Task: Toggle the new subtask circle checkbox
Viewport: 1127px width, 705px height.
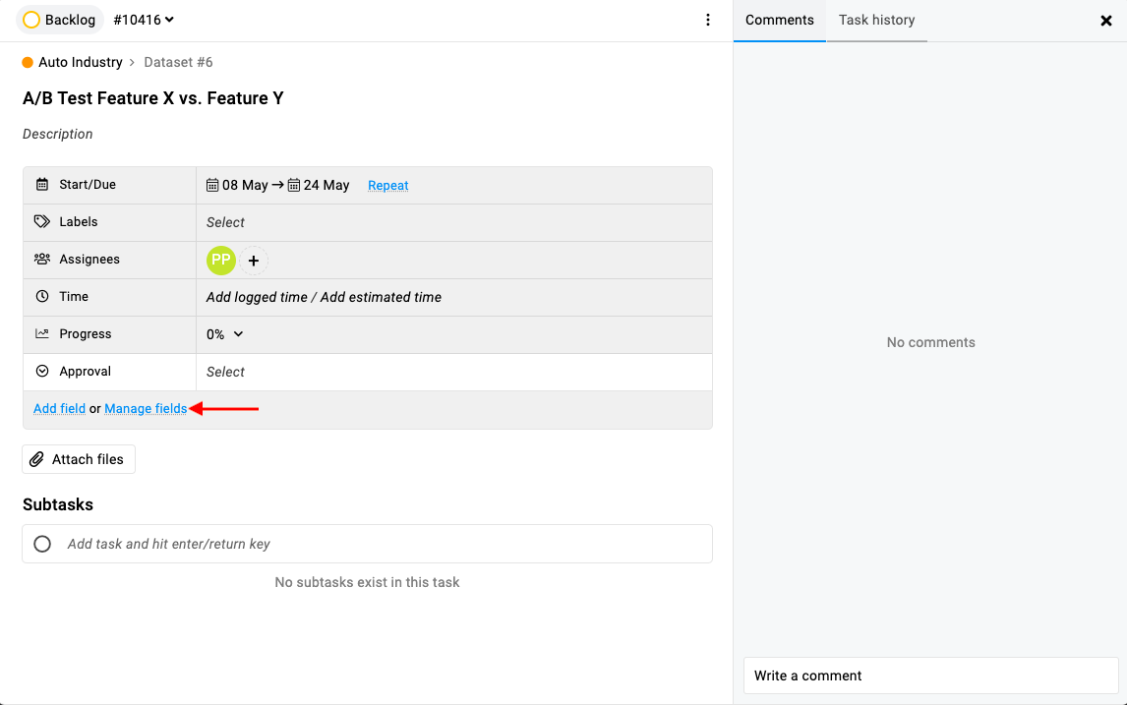Action: [x=42, y=544]
